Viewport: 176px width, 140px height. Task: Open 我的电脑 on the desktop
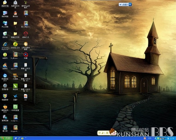tap(5, 14)
